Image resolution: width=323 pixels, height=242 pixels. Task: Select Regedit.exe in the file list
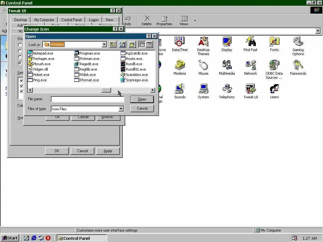tap(86, 64)
